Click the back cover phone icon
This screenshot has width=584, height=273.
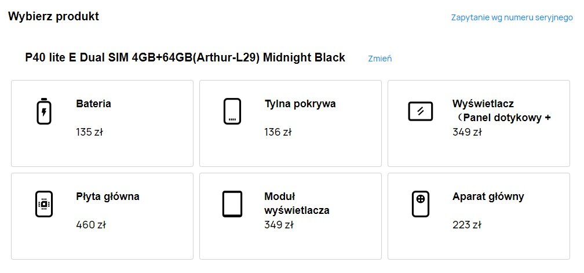click(232, 111)
